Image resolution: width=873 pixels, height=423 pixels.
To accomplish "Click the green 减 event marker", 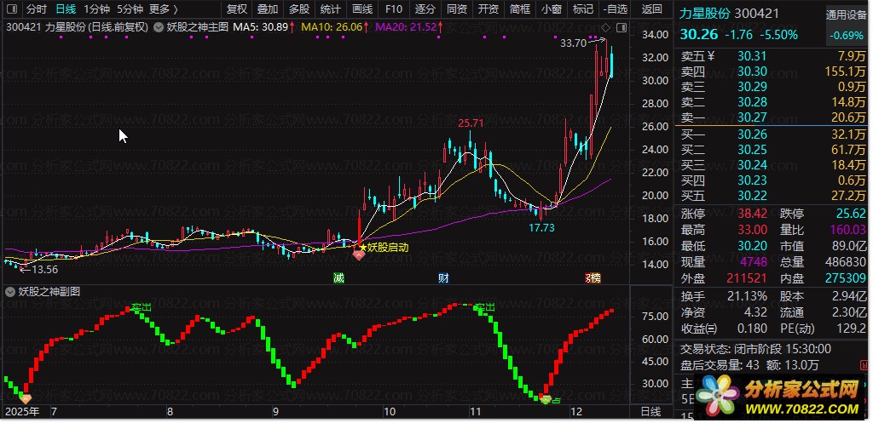I will coord(338,278).
